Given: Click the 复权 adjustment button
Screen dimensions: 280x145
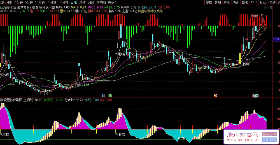Looking at the screenshot, I should [x=209, y=2].
